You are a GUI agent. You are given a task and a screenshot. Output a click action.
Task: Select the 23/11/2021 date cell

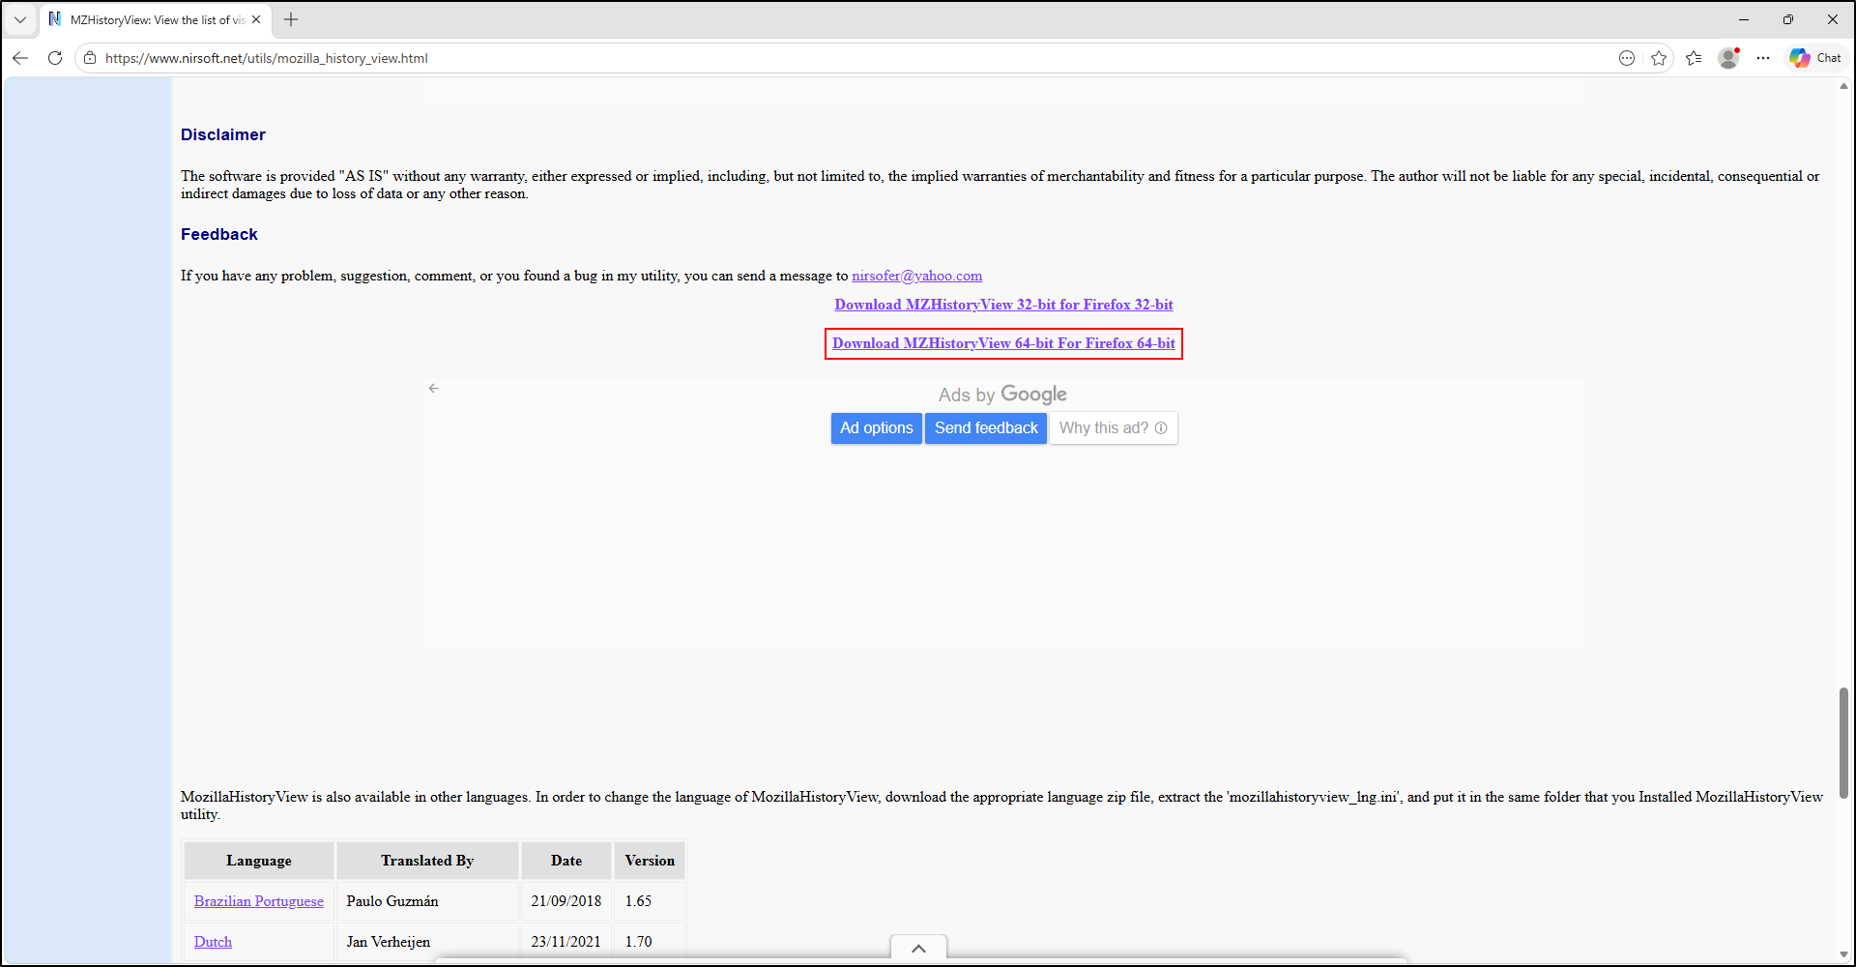click(x=566, y=942)
